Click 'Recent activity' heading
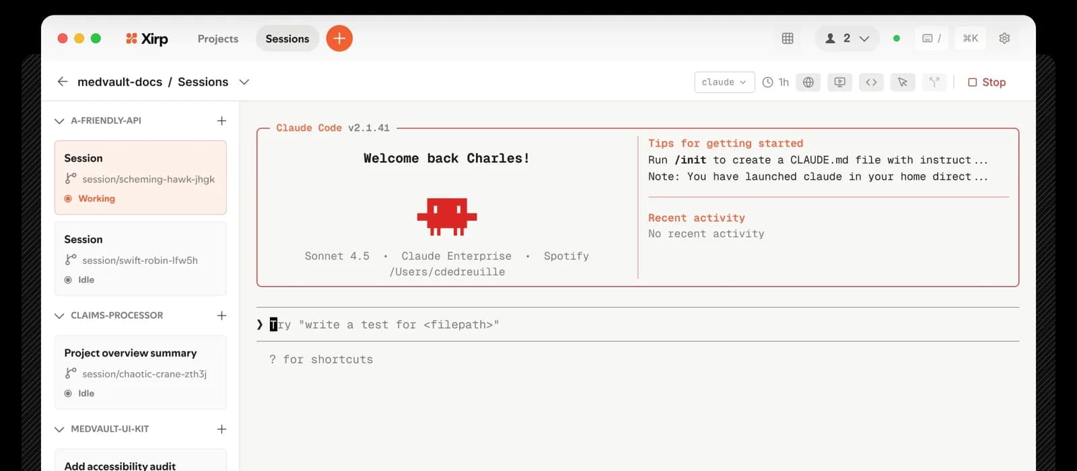 click(697, 218)
